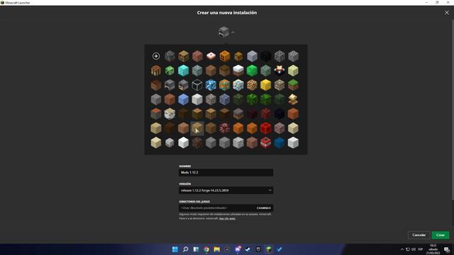454x255 pixels.
Task: Choose the highlighted oak planks icon under cursor
Action: (197, 128)
